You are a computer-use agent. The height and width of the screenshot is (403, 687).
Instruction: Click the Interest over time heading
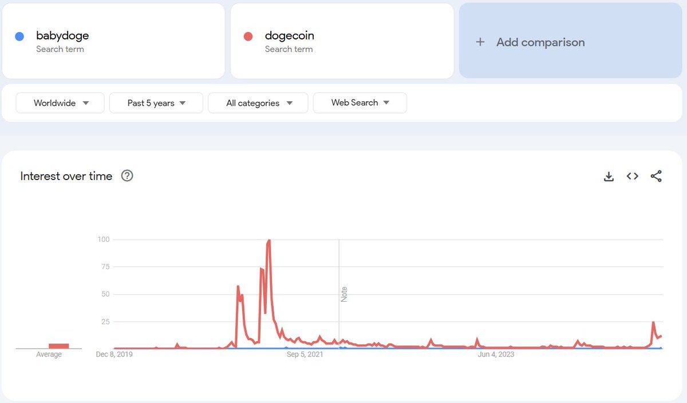[66, 176]
